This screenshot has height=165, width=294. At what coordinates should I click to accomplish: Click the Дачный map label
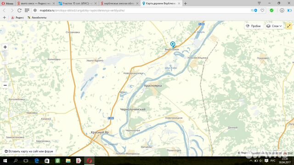point(232,127)
